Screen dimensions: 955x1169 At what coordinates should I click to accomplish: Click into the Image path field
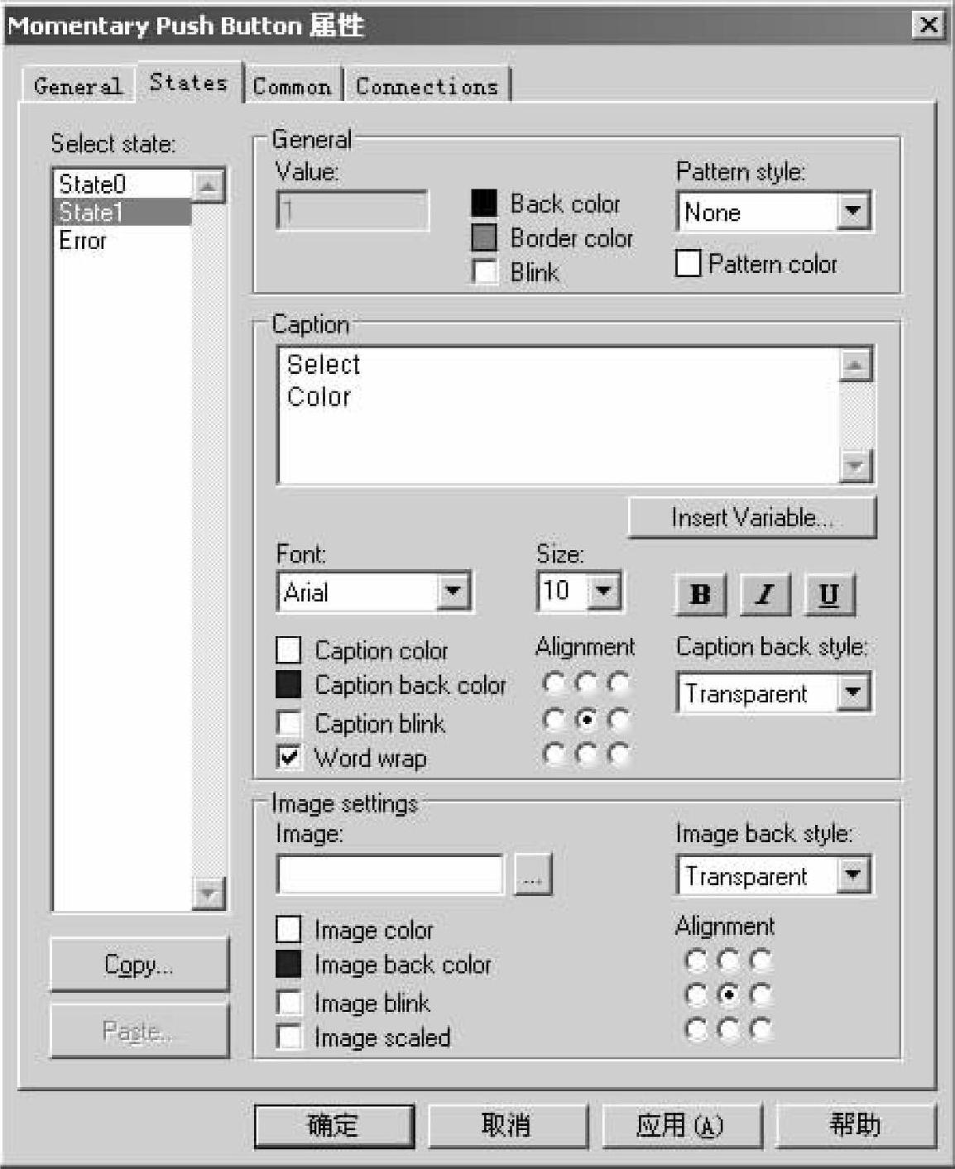coord(390,874)
